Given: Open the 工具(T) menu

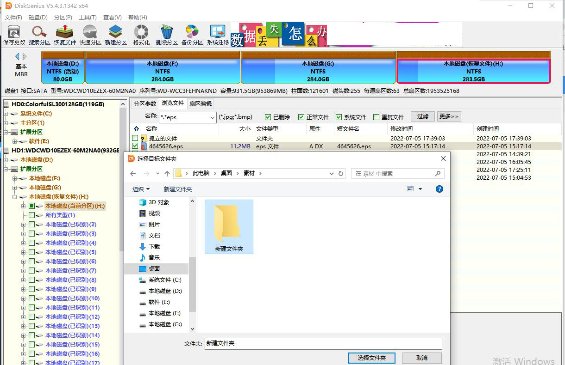Looking at the screenshot, I should click(88, 17).
